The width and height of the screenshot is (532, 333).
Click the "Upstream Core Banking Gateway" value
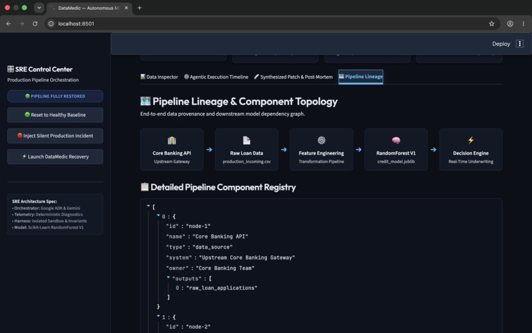click(247, 258)
